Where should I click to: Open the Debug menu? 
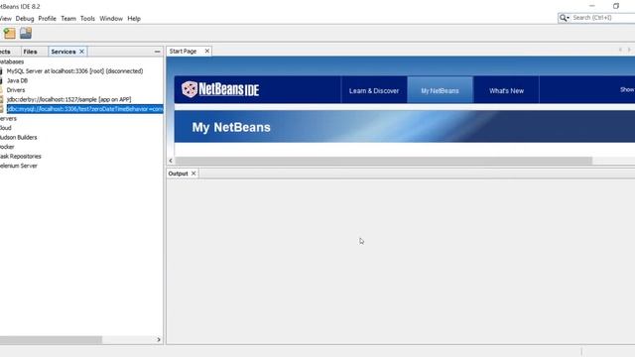tap(25, 19)
